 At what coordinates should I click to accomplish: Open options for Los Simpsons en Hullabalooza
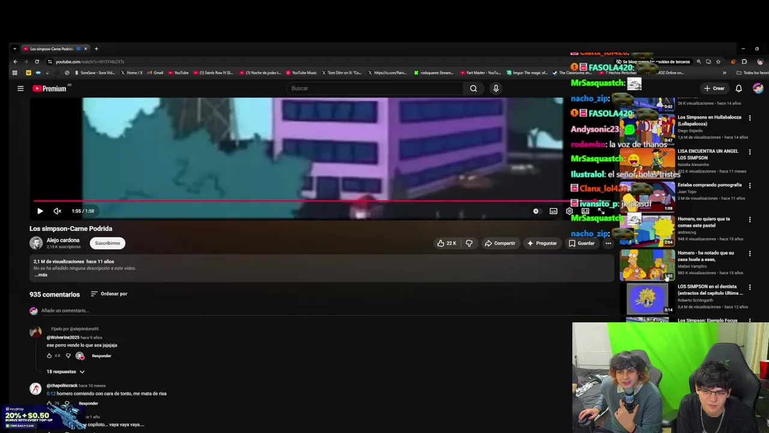pos(749,118)
